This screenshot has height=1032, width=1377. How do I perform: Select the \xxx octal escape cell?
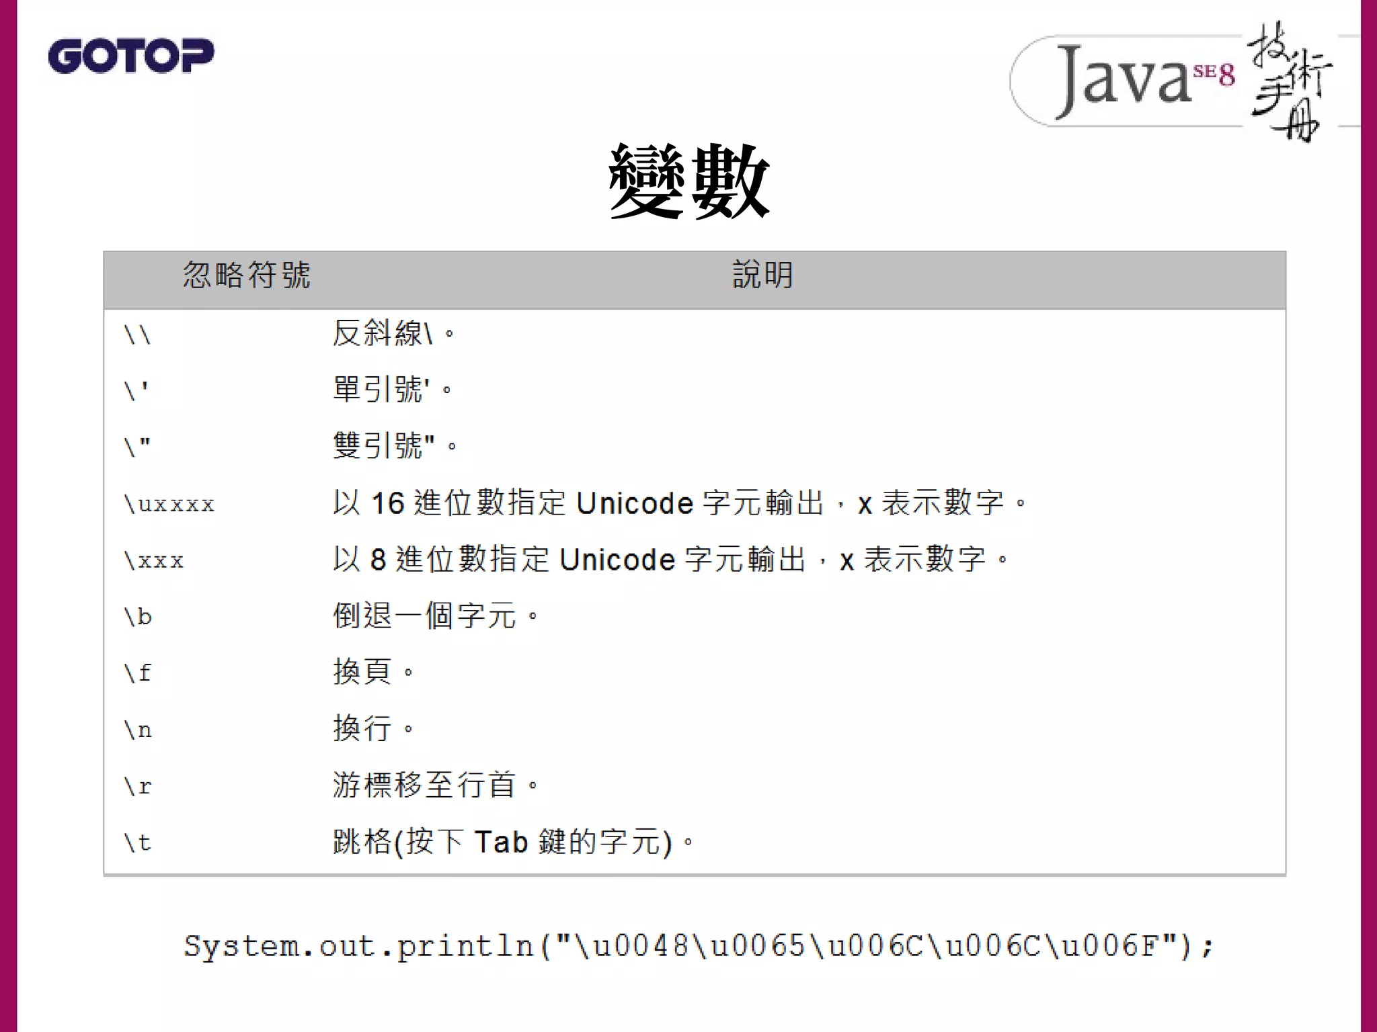coord(154,560)
